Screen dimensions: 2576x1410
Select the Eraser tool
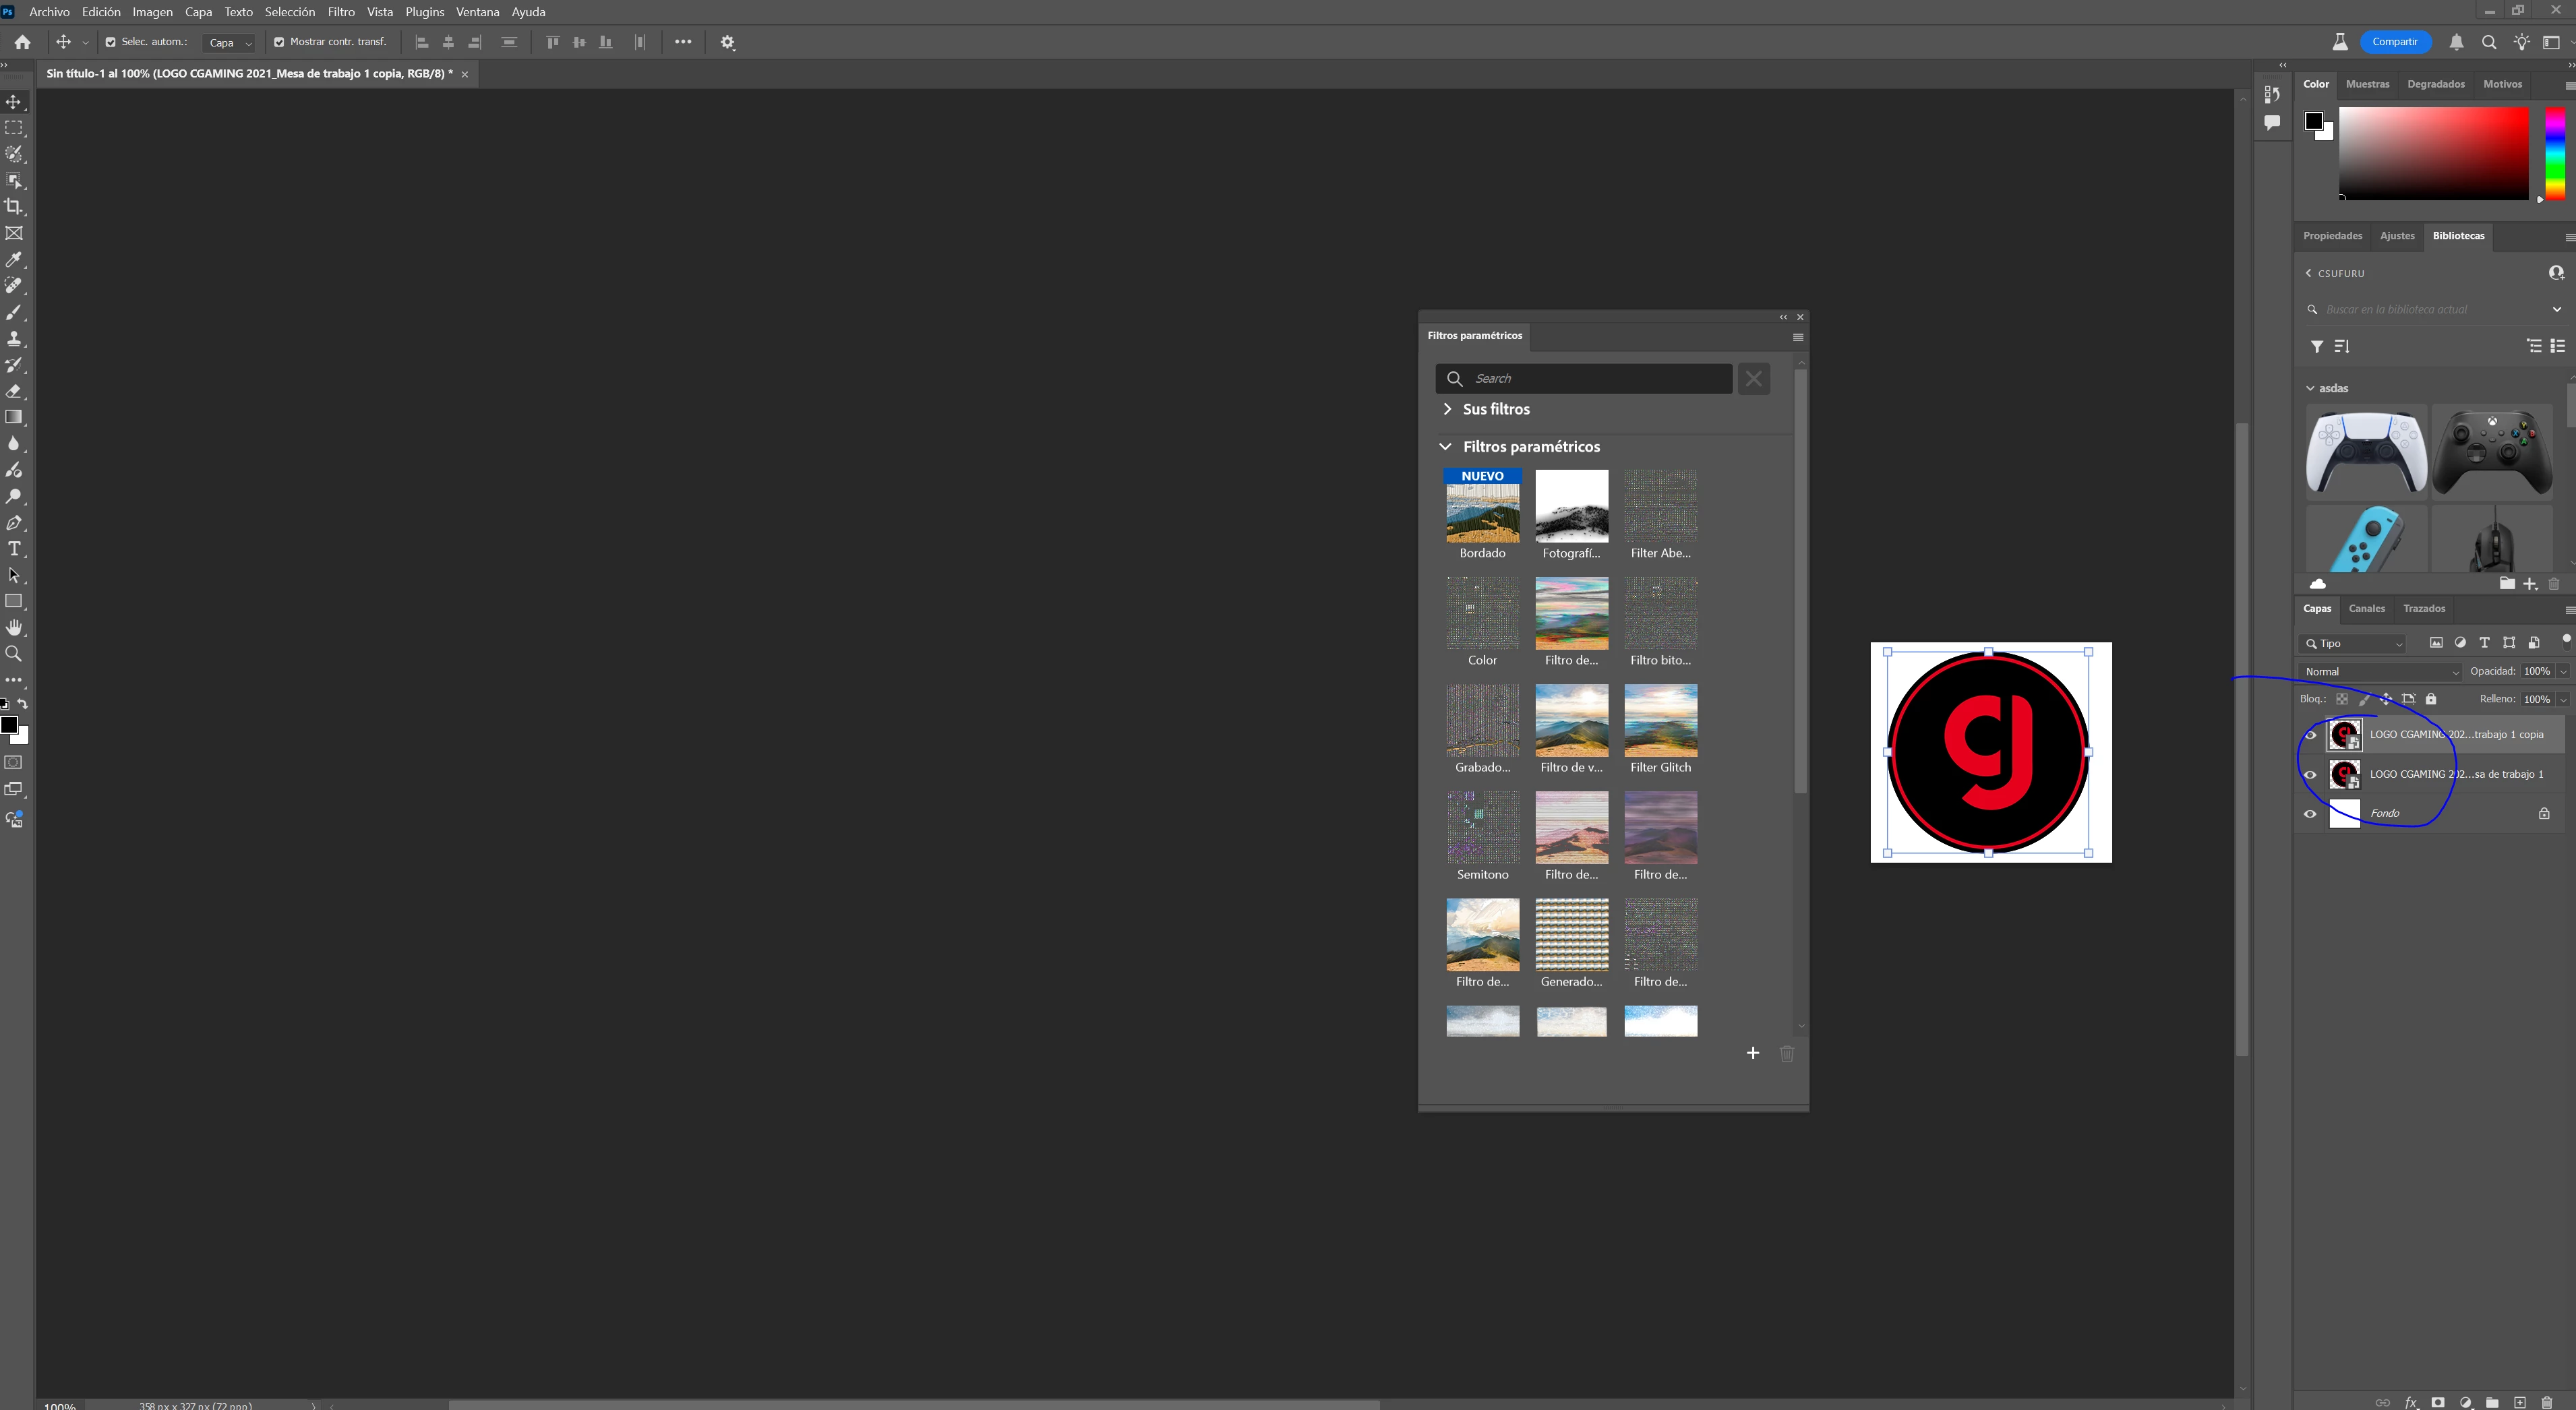click(14, 391)
